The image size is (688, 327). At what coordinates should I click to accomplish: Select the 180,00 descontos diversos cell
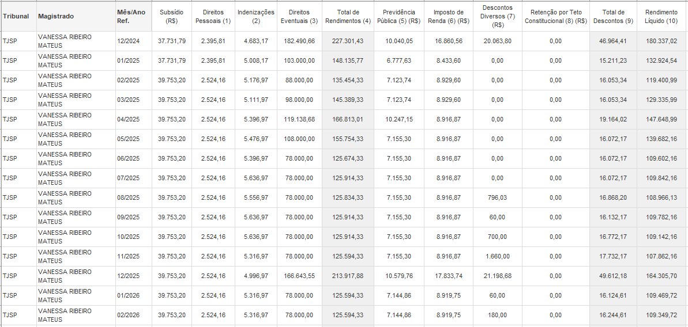[x=498, y=315]
